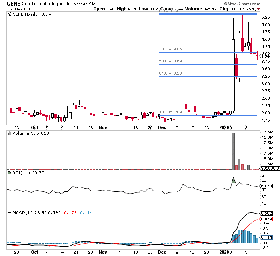
Task: Click the 3.00 price axis label
Action: point(265,84)
